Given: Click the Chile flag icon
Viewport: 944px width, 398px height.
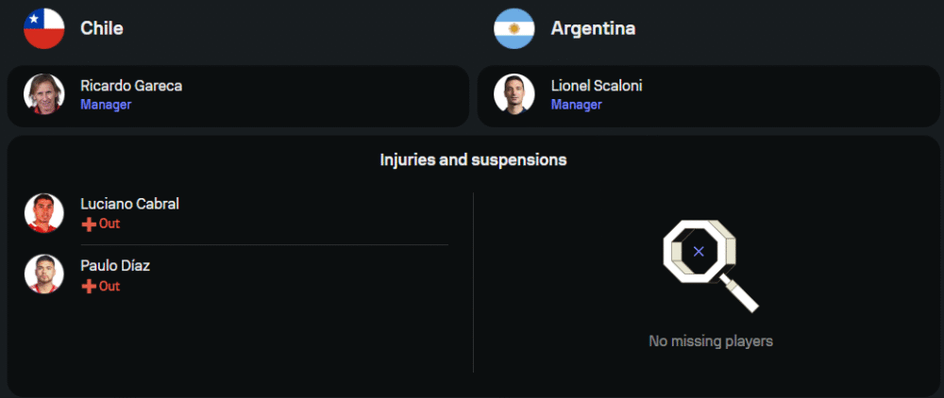Looking at the screenshot, I should 43,28.
